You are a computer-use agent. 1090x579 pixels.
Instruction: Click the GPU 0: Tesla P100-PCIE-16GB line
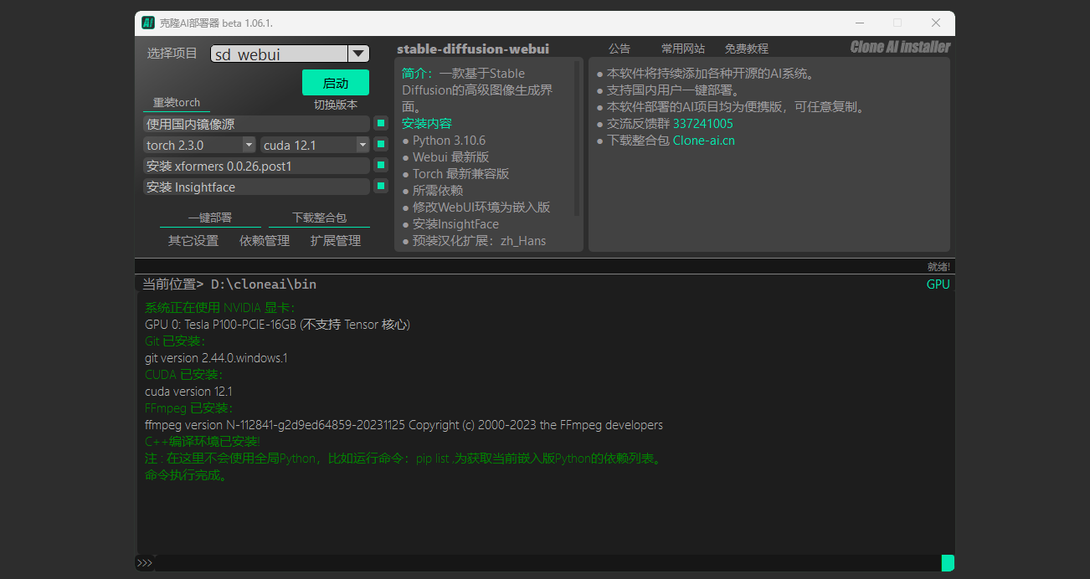(x=277, y=325)
